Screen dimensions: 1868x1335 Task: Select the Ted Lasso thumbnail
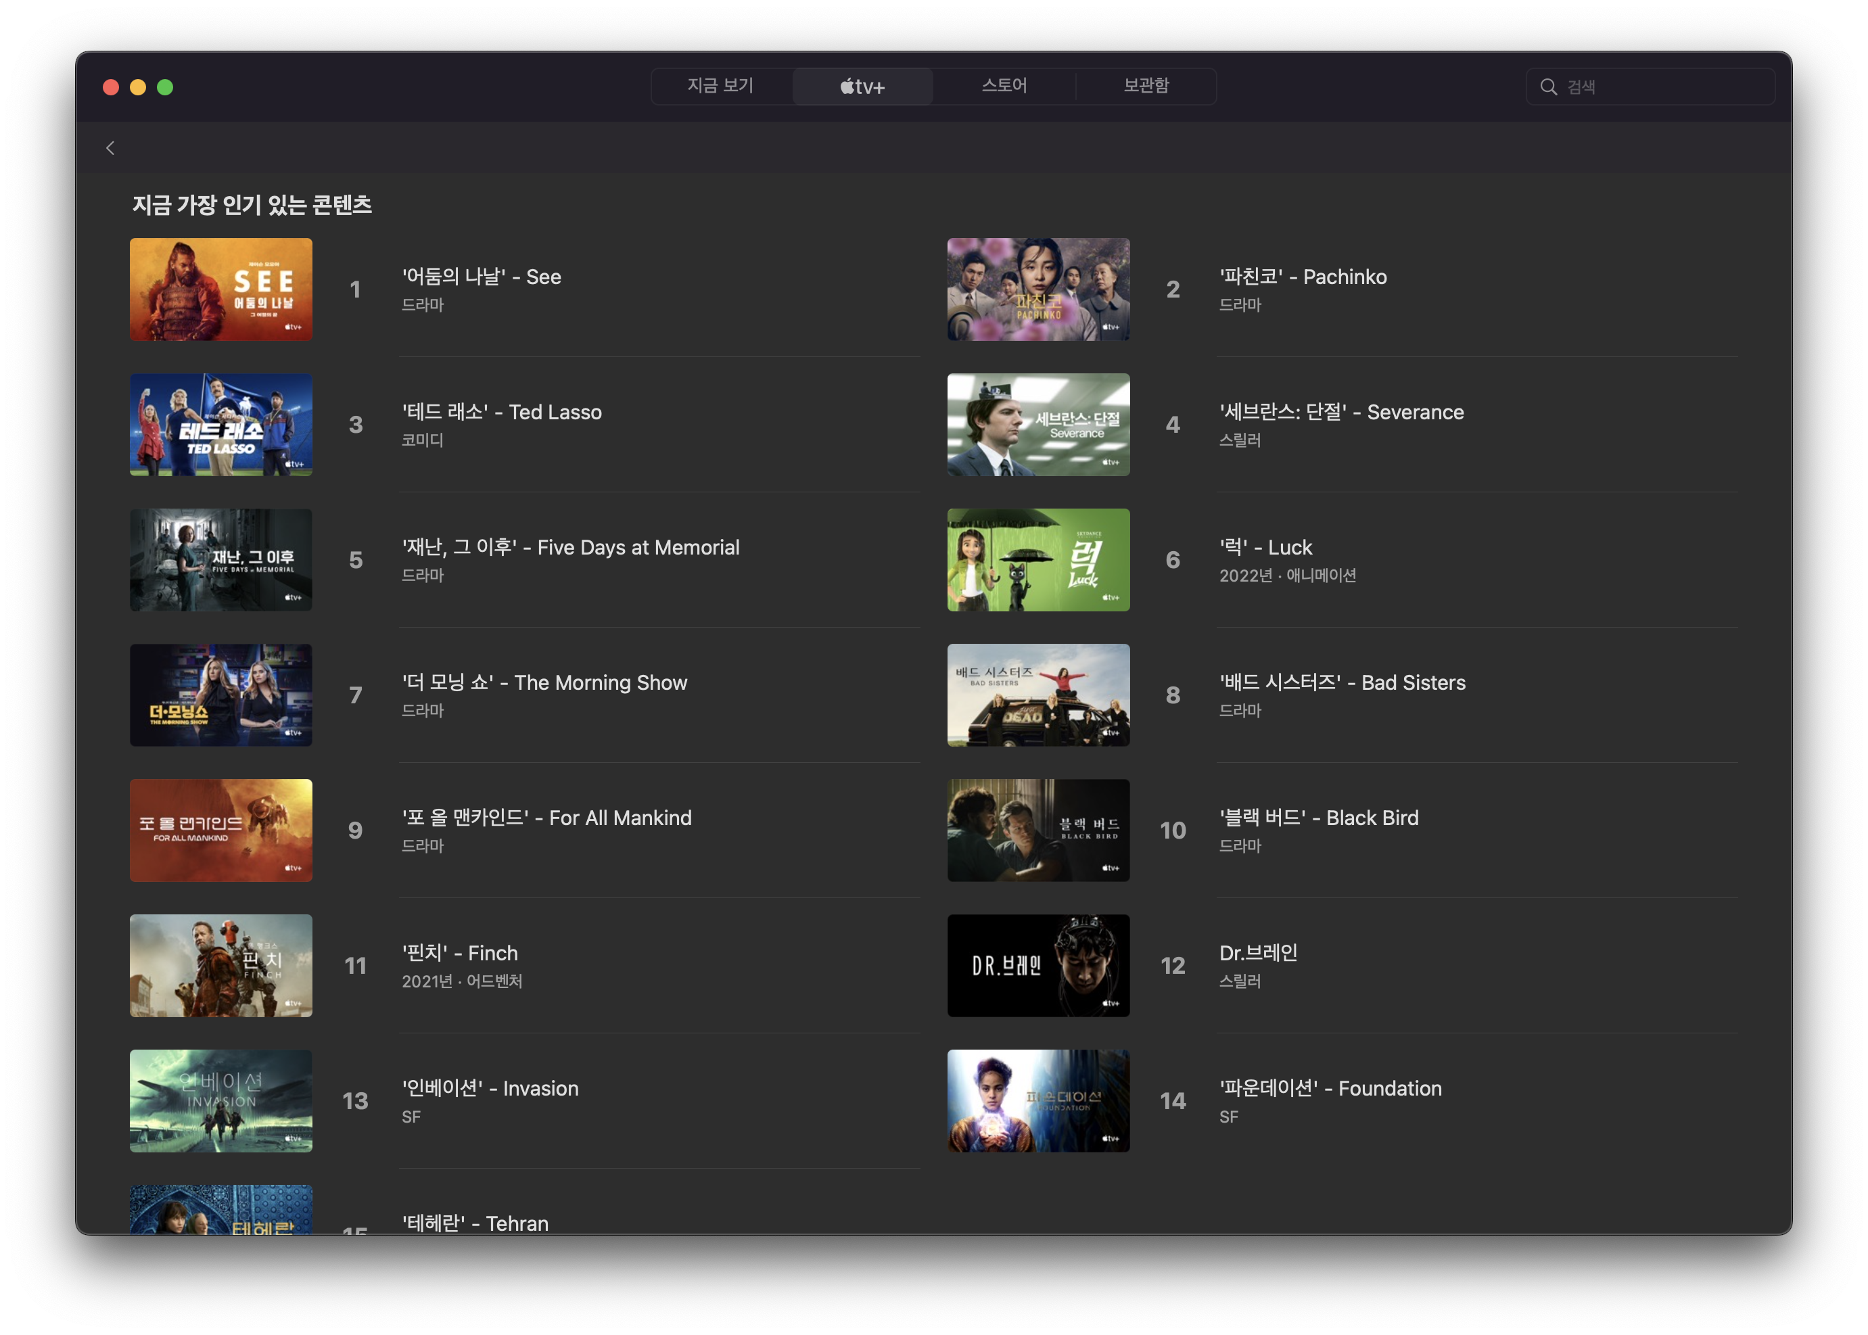(221, 425)
